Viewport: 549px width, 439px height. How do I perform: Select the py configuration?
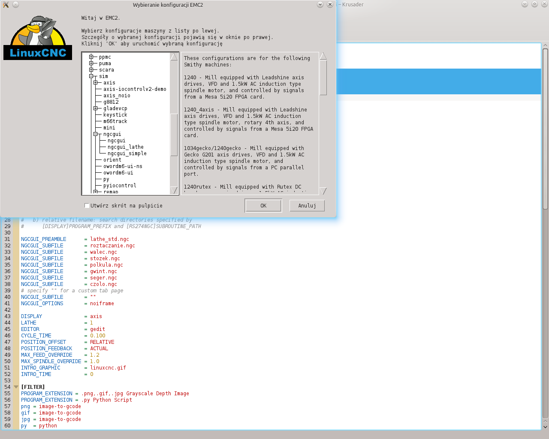coord(106,179)
